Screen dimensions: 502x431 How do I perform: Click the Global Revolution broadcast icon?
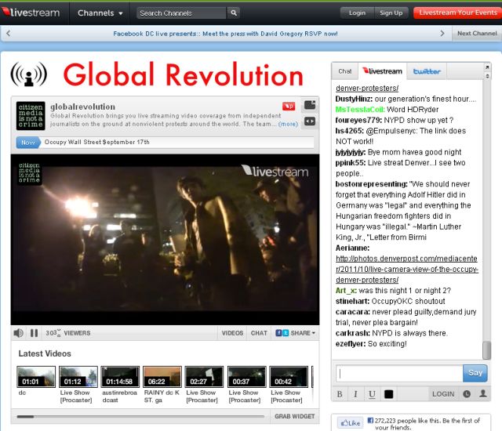click(29, 74)
